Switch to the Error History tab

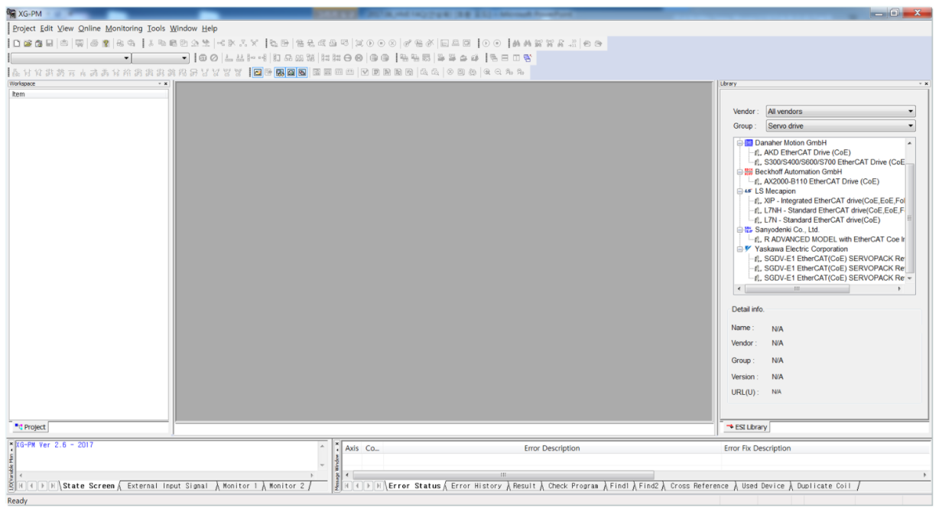[476, 485]
